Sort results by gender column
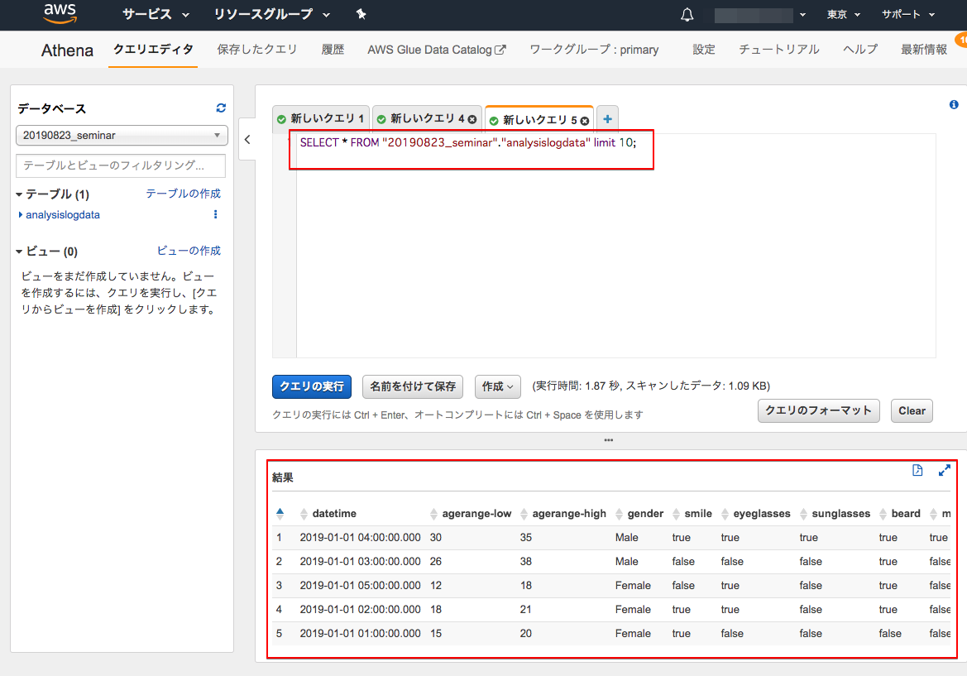The width and height of the screenshot is (967, 676). [x=620, y=514]
